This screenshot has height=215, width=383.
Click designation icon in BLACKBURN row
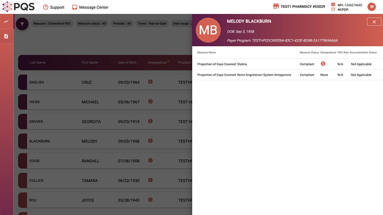(150, 140)
